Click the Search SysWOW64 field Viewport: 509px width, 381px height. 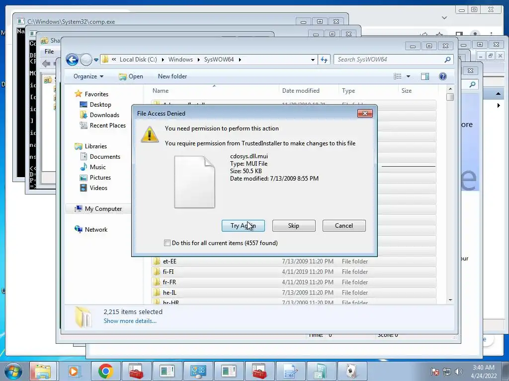coord(390,60)
